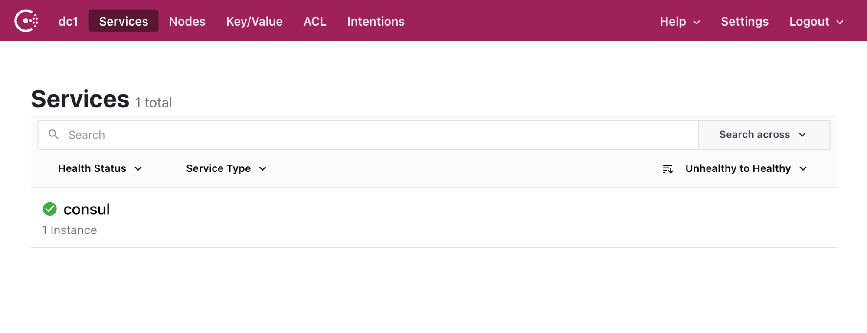Viewport: 867px width, 333px height.
Task: Open the consul service
Action: click(x=87, y=210)
